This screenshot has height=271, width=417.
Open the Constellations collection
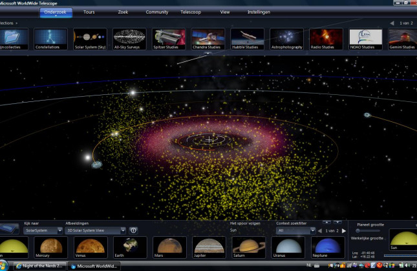click(50, 39)
